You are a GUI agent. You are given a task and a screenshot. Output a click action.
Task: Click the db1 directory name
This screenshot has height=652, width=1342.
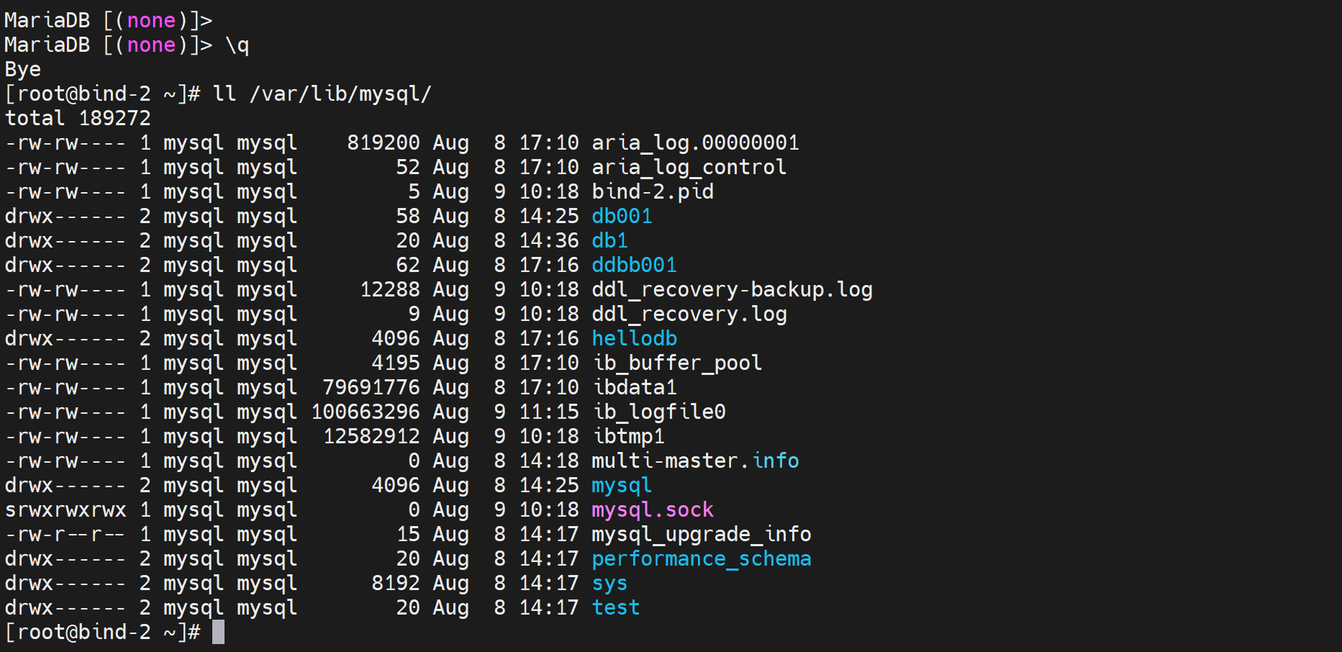click(609, 240)
